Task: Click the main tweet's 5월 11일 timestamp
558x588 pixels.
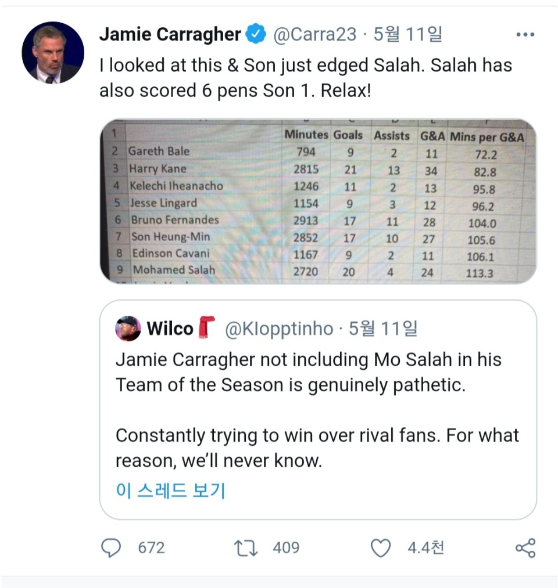Action: (408, 35)
